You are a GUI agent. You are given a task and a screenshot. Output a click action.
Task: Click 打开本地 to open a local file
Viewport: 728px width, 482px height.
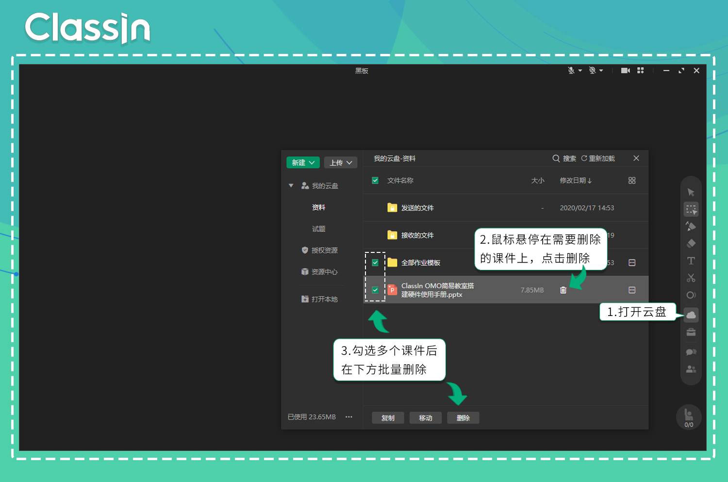tap(319, 299)
